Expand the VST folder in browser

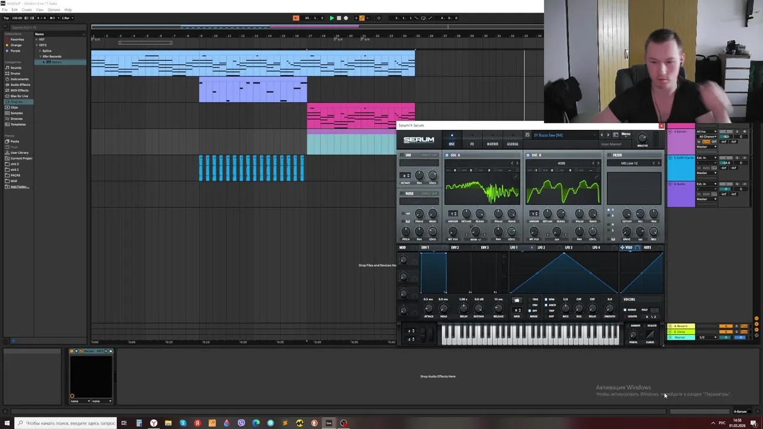pos(36,39)
